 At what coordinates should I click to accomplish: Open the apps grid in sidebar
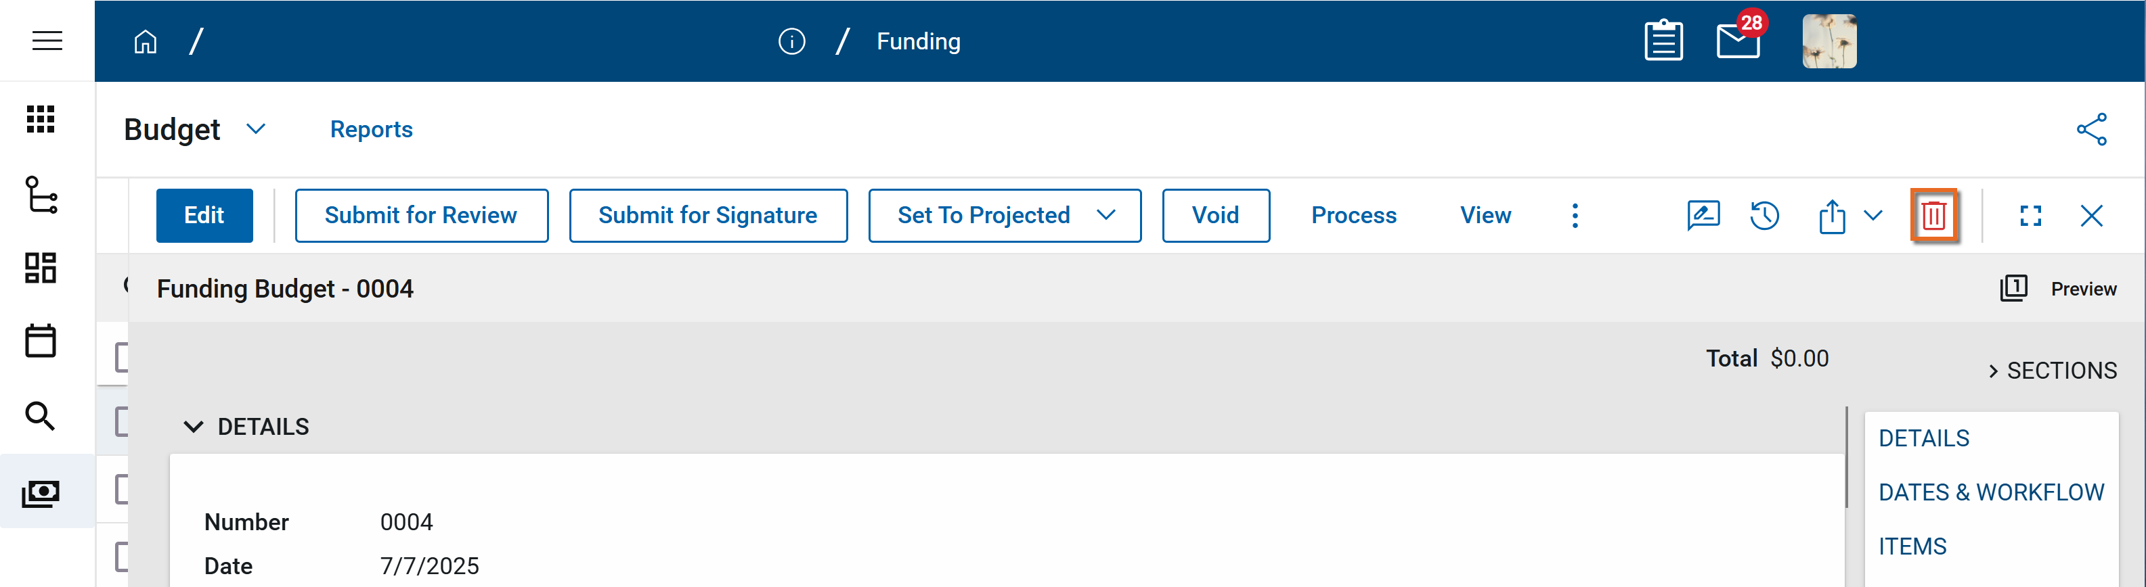pyautogui.click(x=41, y=119)
